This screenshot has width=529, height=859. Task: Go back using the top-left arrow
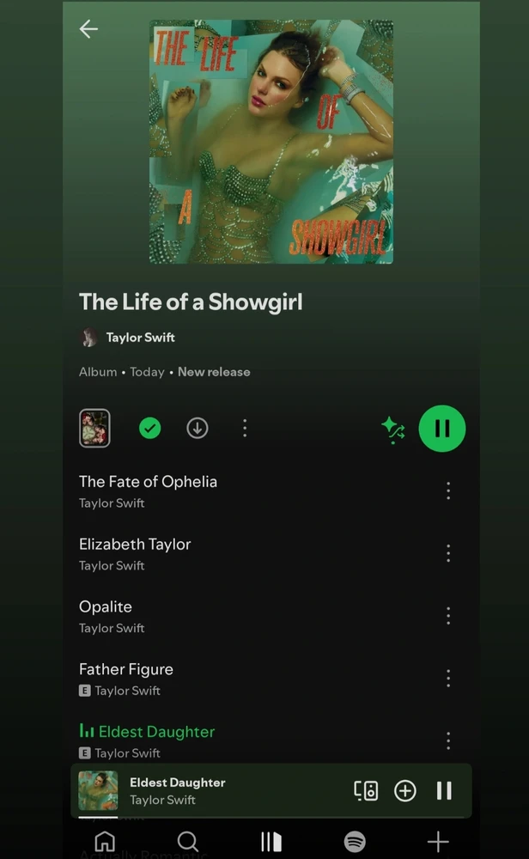coord(88,29)
